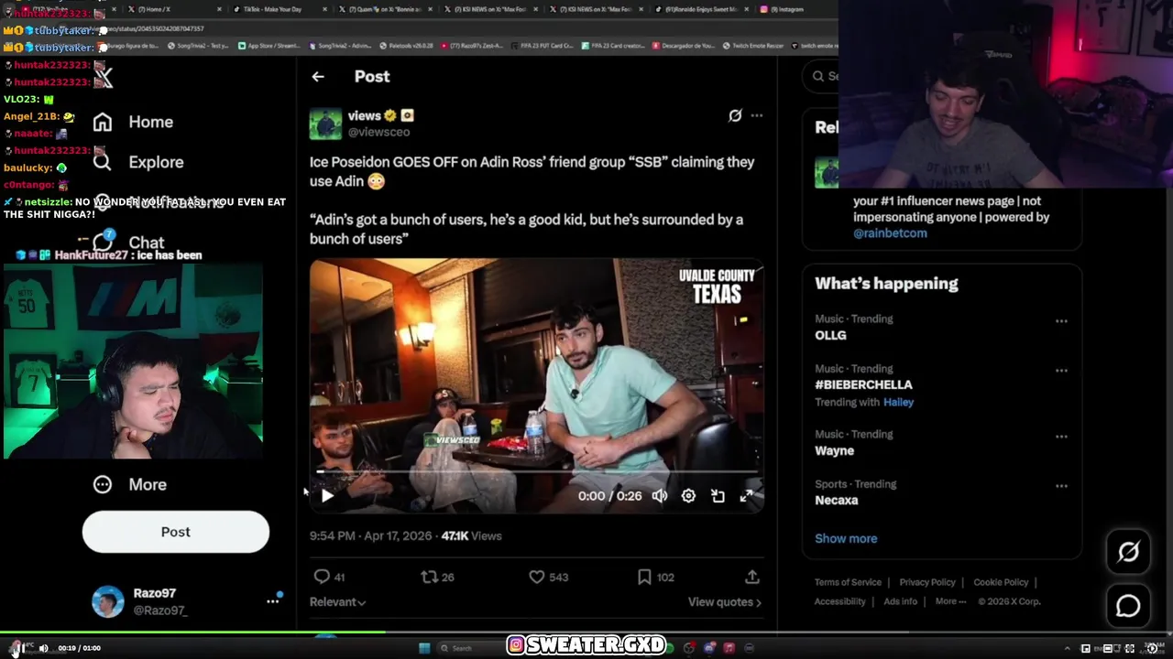The width and height of the screenshot is (1173, 659).
Task: Open the SongTrivia2 - Test bookmark
Action: point(198,46)
